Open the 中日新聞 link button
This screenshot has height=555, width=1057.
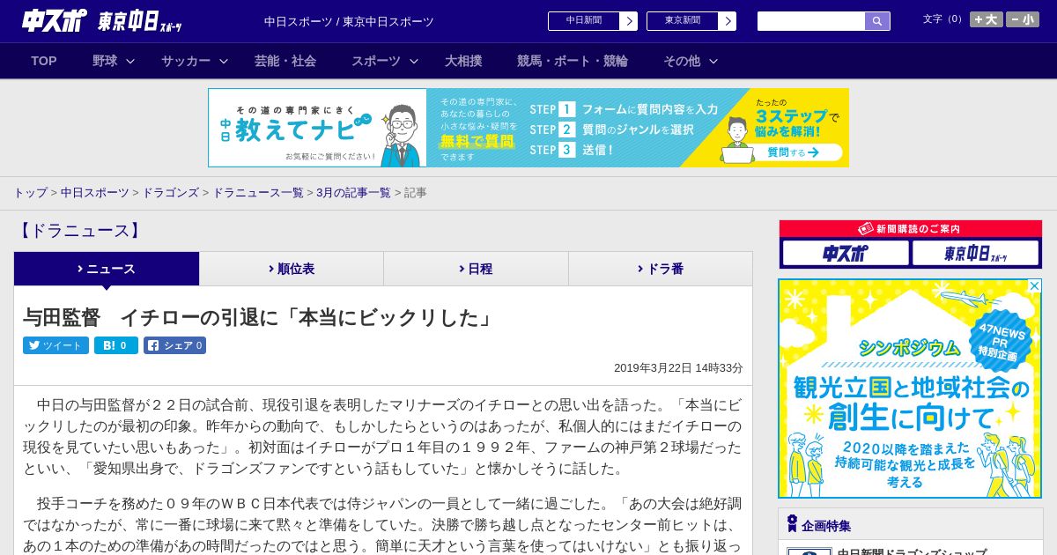pyautogui.click(x=584, y=21)
